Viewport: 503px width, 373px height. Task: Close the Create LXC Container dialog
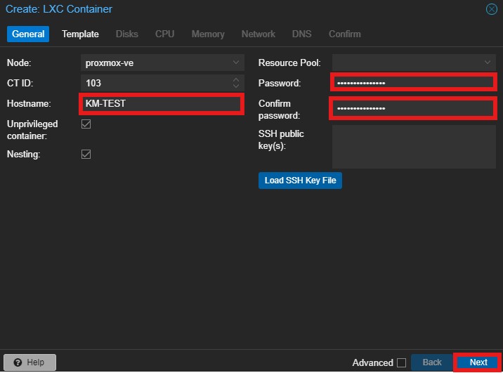pos(492,10)
